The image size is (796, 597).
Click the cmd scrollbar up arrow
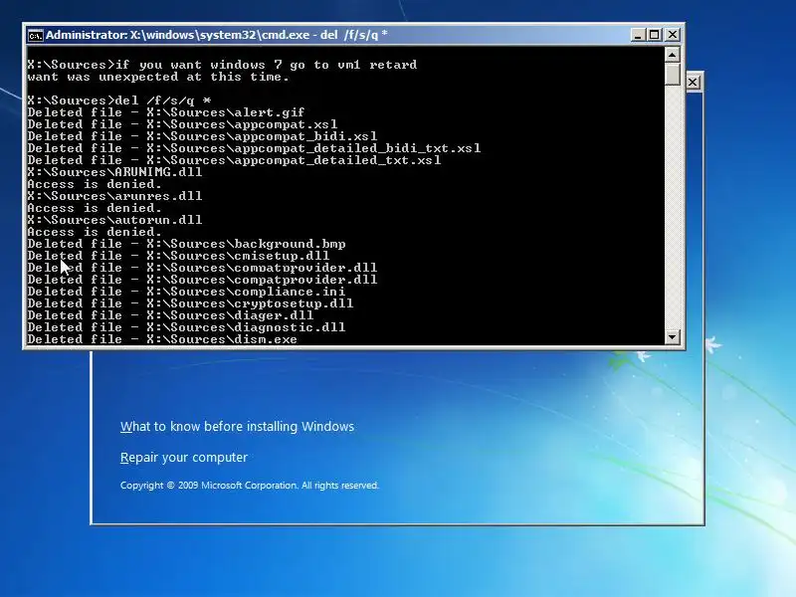tap(673, 55)
